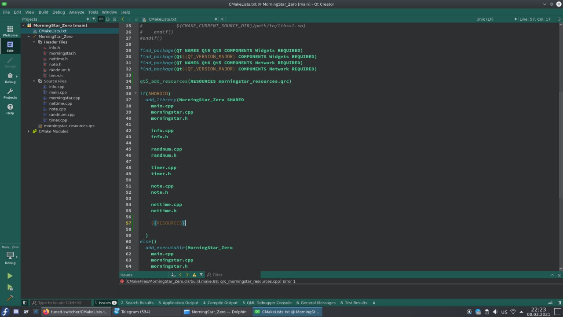Collapse the Header Files folder
The width and height of the screenshot is (563, 317).
(x=34, y=42)
